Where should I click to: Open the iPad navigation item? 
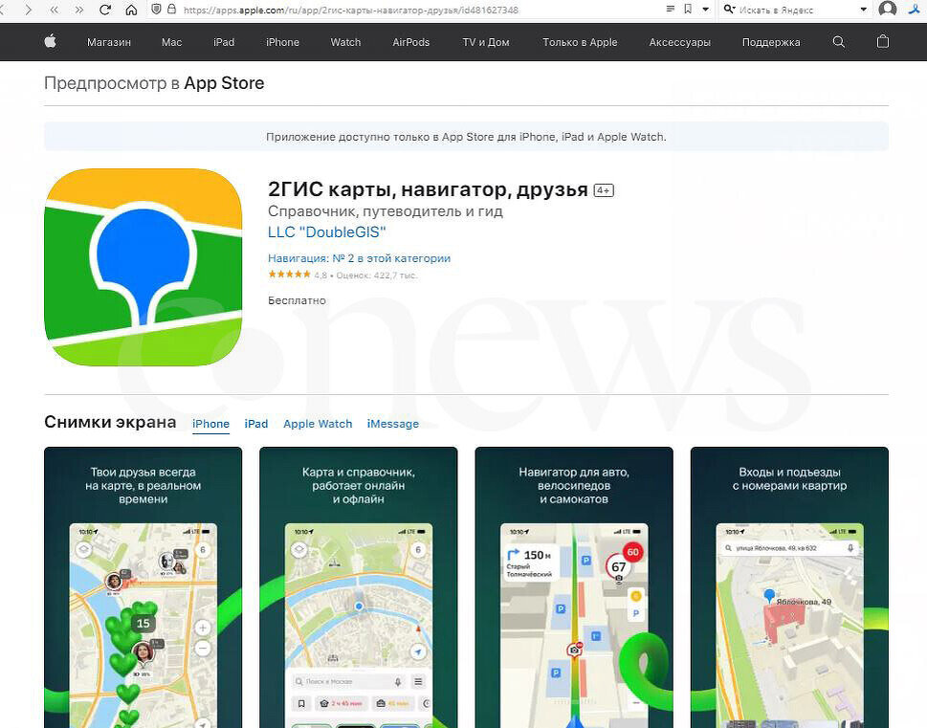[x=224, y=42]
